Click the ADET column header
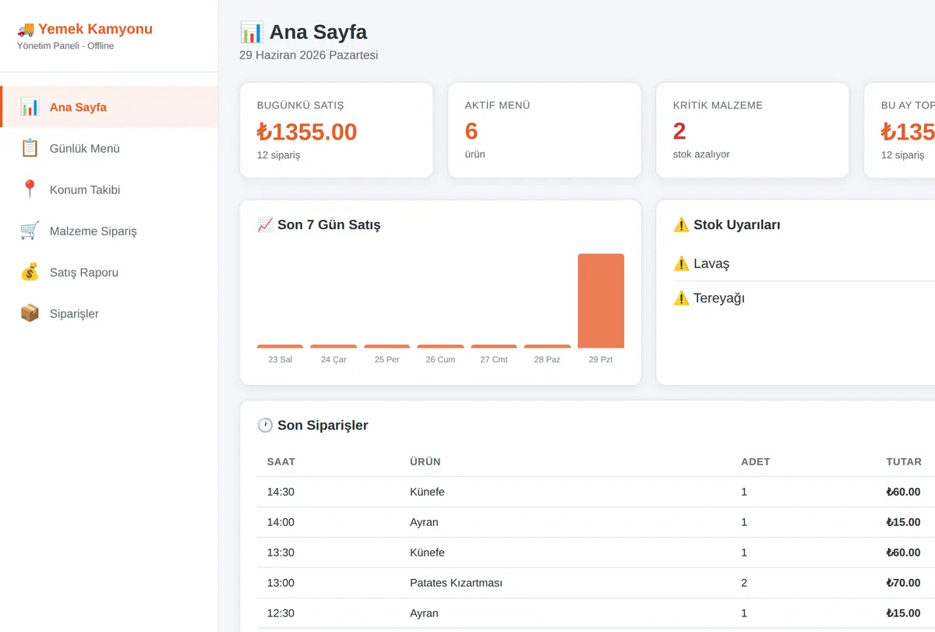The height and width of the screenshot is (632, 935). tap(756, 461)
